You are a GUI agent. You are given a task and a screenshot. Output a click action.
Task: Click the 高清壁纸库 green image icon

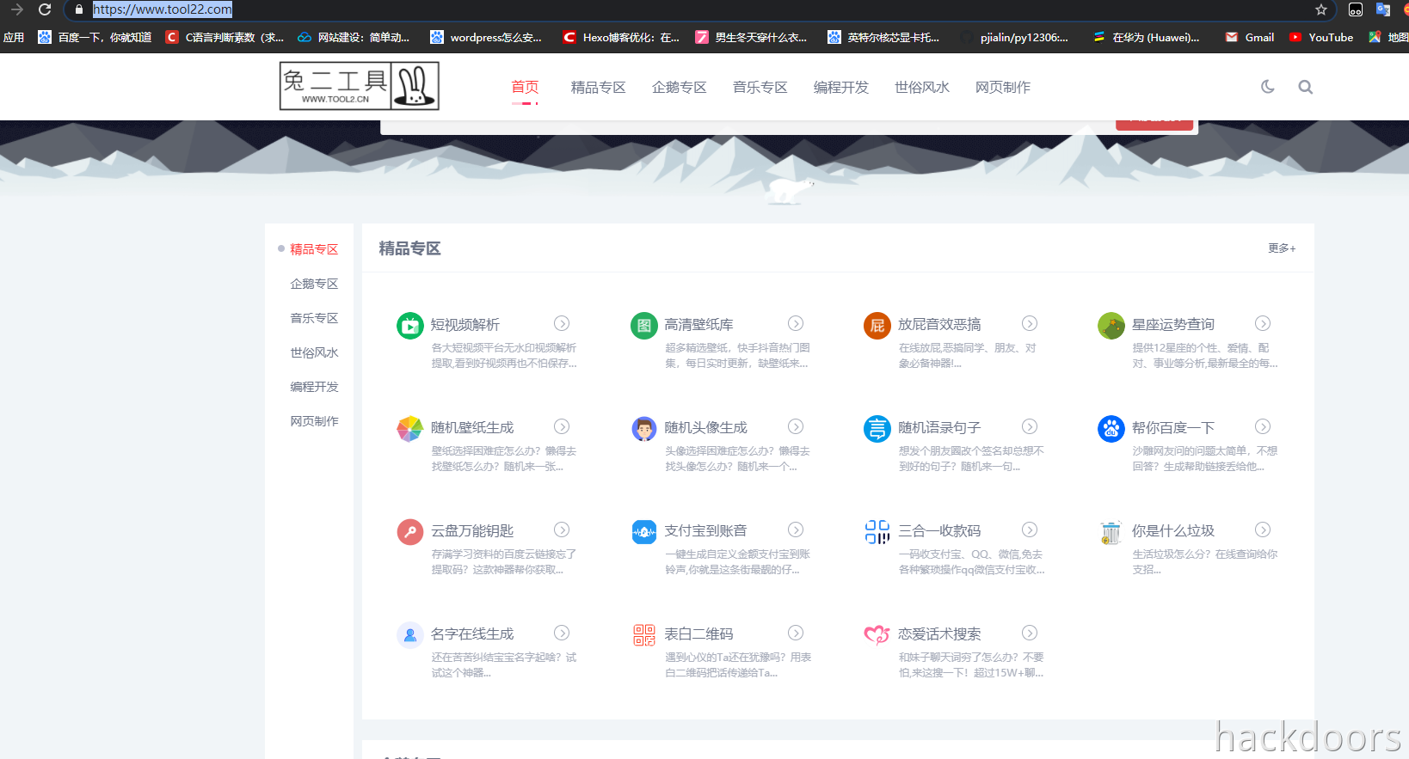click(644, 326)
